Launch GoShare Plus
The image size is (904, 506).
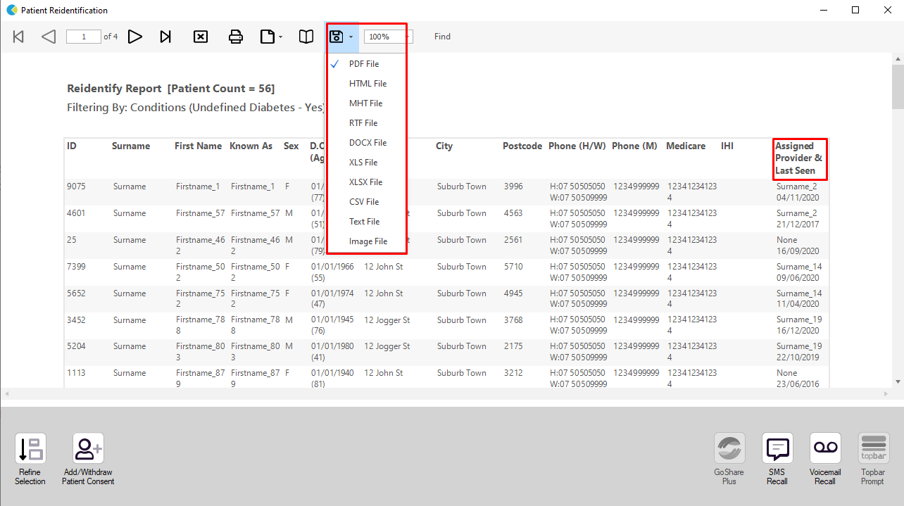tap(729, 460)
